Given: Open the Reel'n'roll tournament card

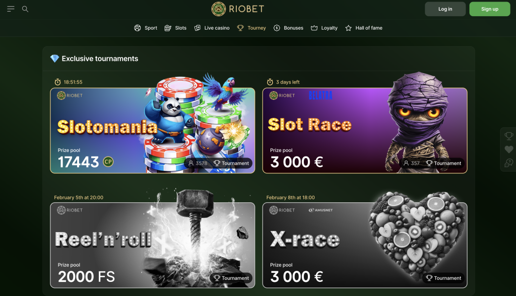Looking at the screenshot, I should click(152, 245).
